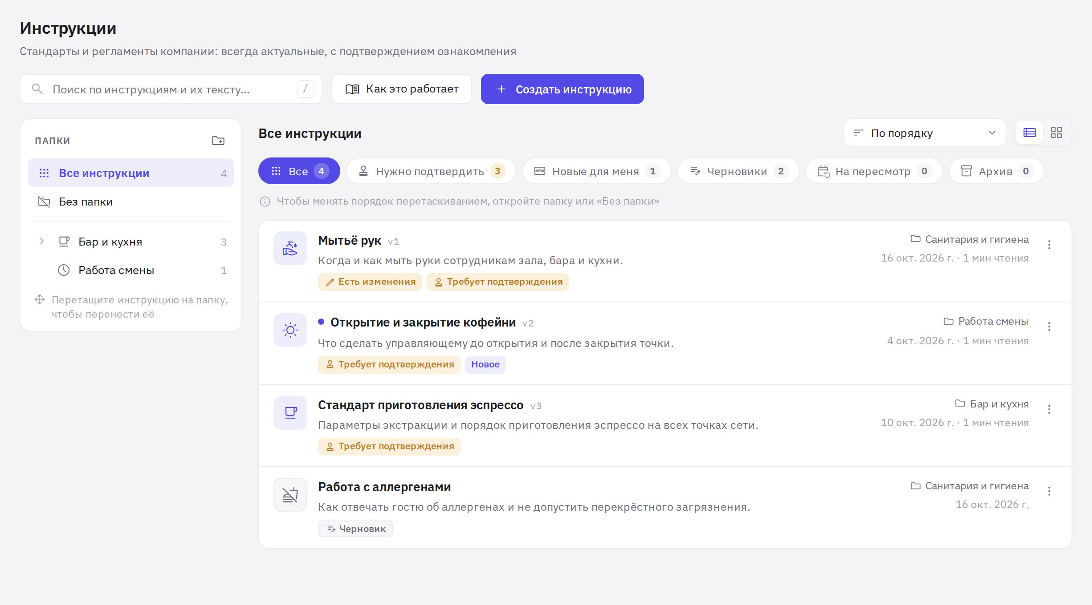Open the «Работа смены» folder
Screen dimensions: 1092x605
pyautogui.click(x=131, y=270)
